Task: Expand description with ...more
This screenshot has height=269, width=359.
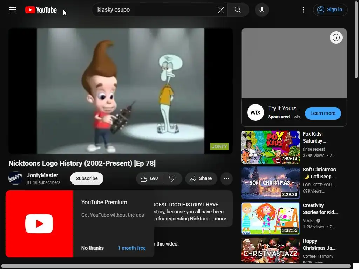Action: [x=219, y=219]
